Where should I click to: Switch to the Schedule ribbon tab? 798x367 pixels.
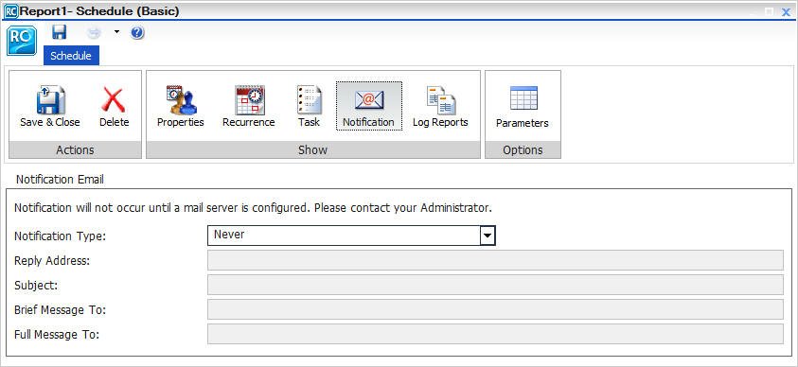[71, 56]
